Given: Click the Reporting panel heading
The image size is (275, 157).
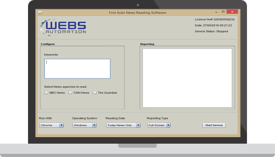Looking at the screenshot, I should pyautogui.click(x=147, y=44).
